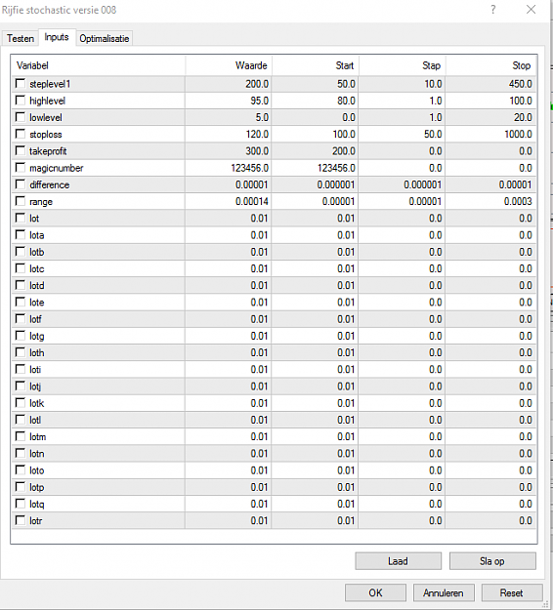This screenshot has height=610, width=553.
Task: Select takeprofit value 300.0
Action: (257, 151)
